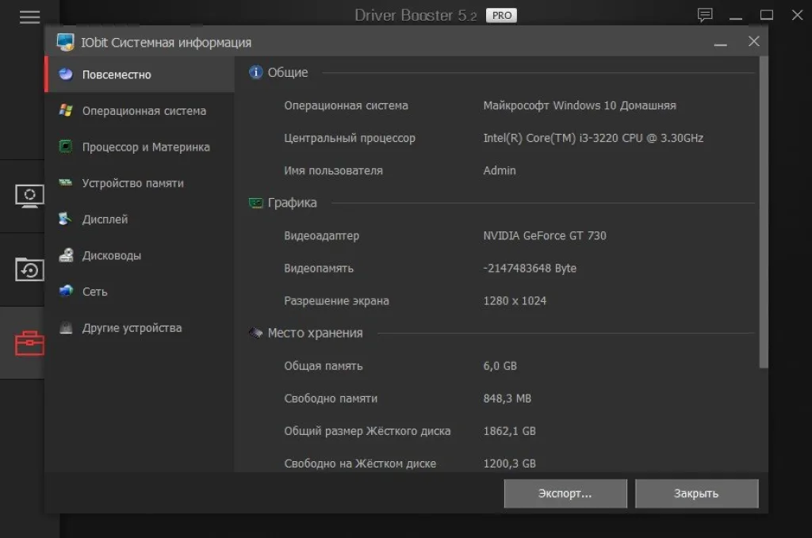
Task: Click the IObit system information window icon
Action: tap(65, 43)
